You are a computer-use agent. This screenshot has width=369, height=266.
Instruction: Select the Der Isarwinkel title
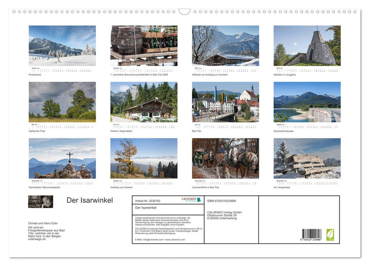coord(90,200)
